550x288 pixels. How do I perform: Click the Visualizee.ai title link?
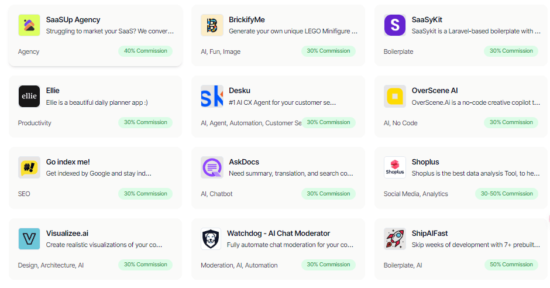67,234
